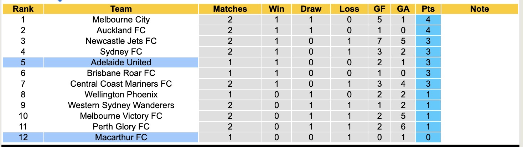Click the Matches column header
This screenshot has height=147, width=523.
[x=230, y=9]
